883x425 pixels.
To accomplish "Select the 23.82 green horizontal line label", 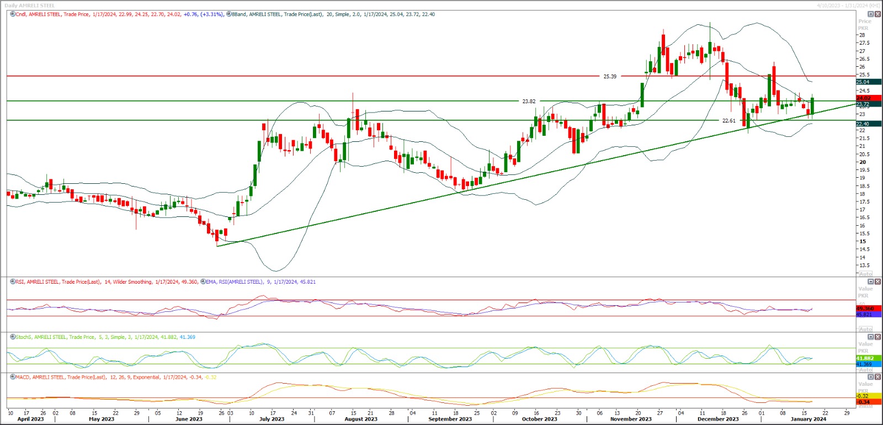I will pos(529,102).
